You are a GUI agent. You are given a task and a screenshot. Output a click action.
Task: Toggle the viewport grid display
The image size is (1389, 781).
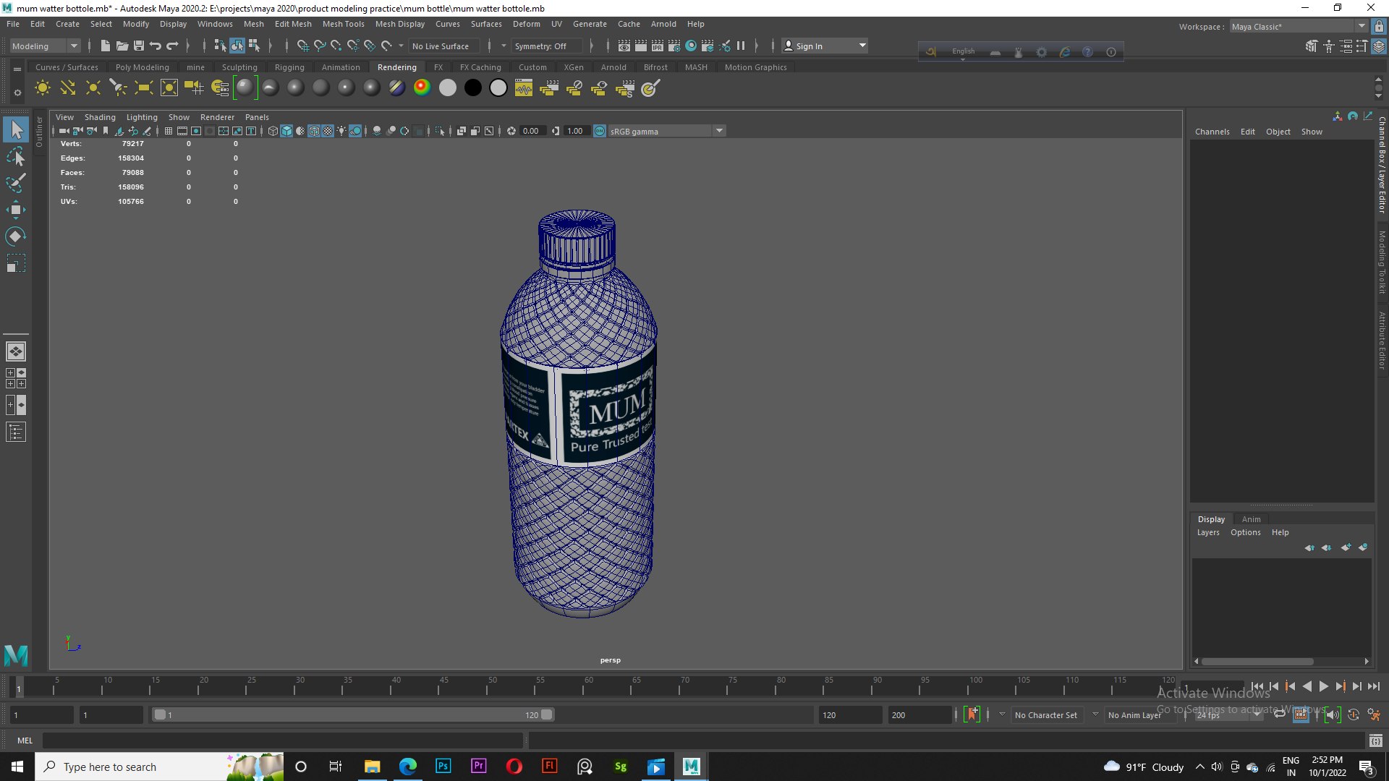coord(169,131)
